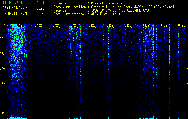
Task: Click the meteor count 2
Action: [x=42, y=14]
